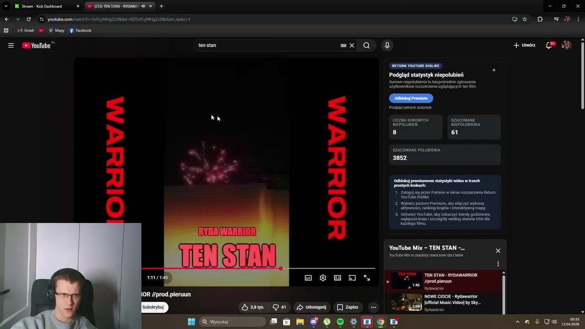
Task: Click the Udostępnij share button
Action: coord(311,307)
